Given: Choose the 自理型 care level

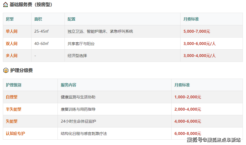Looking at the screenshot, I should (12, 97).
